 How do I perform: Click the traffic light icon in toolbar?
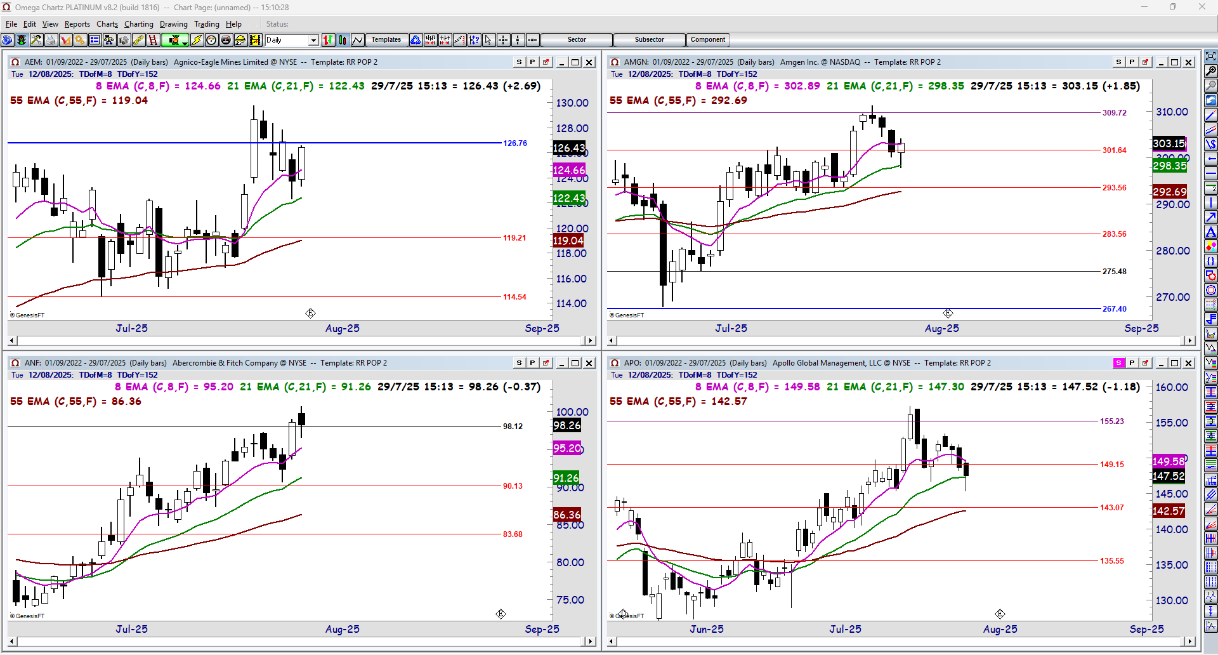point(22,40)
